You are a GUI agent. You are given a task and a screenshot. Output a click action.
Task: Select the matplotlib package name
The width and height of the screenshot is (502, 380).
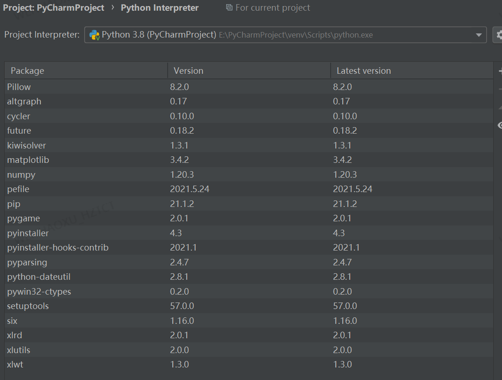pos(28,160)
